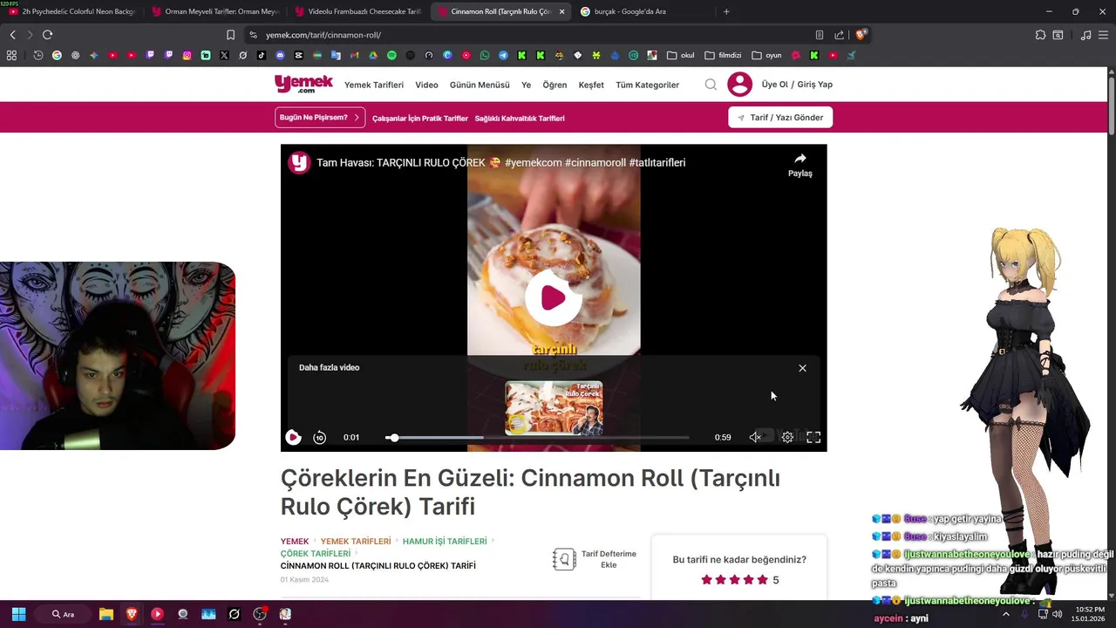Unmute the video with the speaker icon

pos(755,437)
